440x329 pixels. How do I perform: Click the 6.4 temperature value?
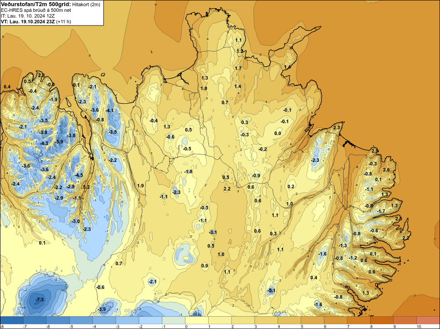tap(7, 87)
